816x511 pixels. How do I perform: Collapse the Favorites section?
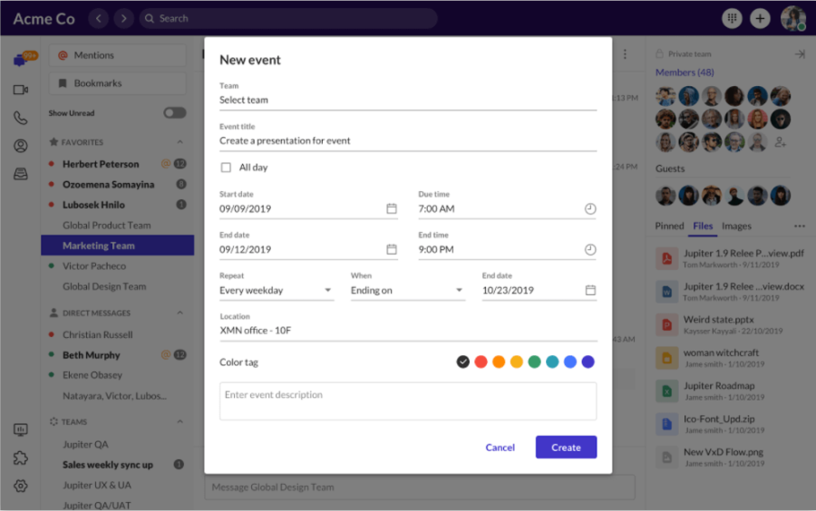180,142
